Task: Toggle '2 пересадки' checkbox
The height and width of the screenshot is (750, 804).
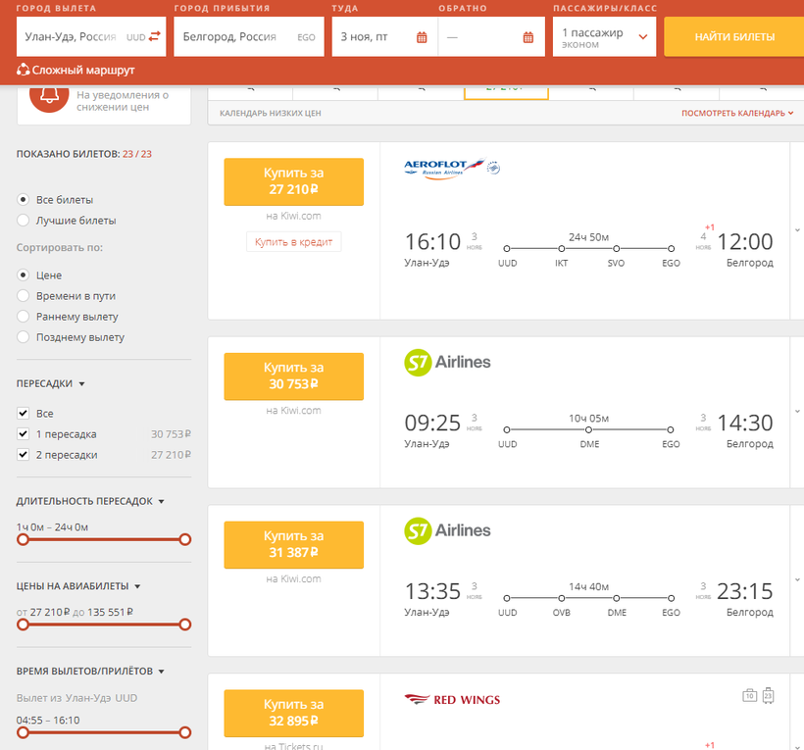Action: click(24, 454)
